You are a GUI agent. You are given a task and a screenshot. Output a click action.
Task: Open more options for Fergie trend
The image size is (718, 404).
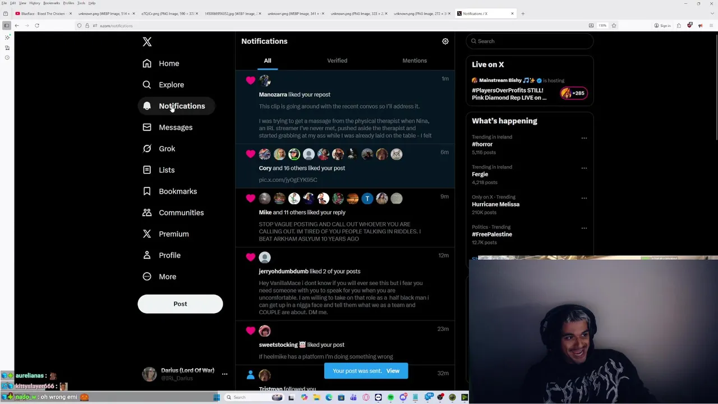tap(584, 168)
